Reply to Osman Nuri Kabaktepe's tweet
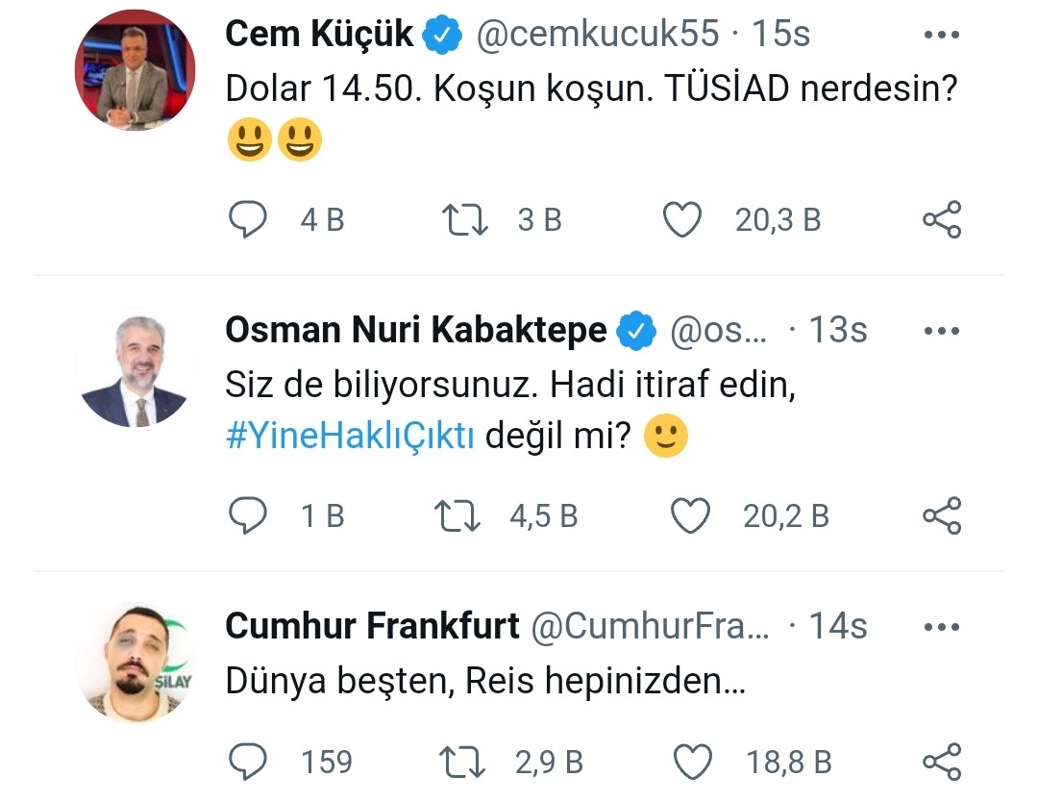1038x802 pixels. [x=248, y=516]
